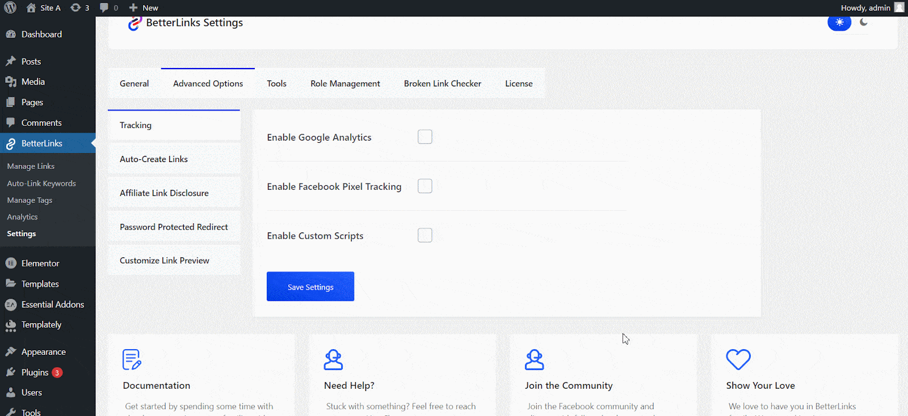Select the Tracking side tab
The width and height of the screenshot is (908, 416).
[x=174, y=125]
